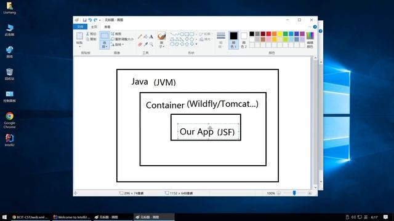Activate the Color 2 background button
Screen dimensions: 394x221
click(244, 40)
